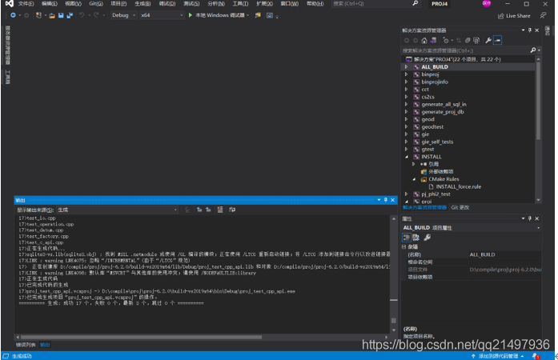The image size is (558, 360).
Task: Toggle alphabetical sort in Properties panel
Action: (415, 238)
